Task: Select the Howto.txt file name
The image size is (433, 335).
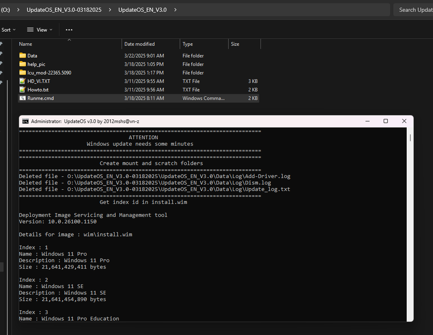Action: (x=38, y=90)
